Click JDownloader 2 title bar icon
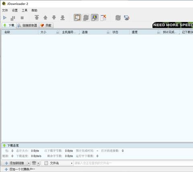Viewport: 193px width, 172px height. click(4, 4)
